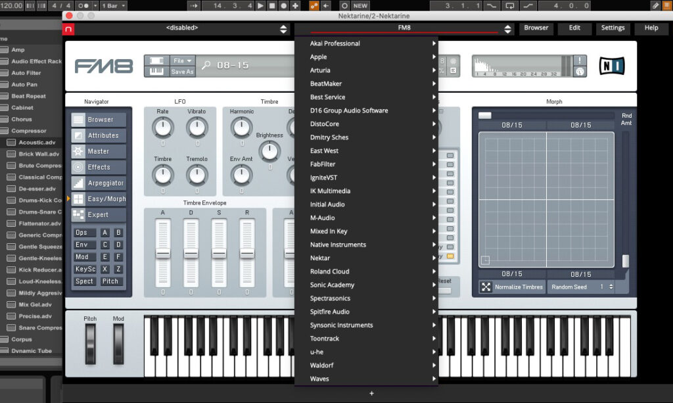
Task: Click the Help button in Nektarine
Action: [x=651, y=28]
